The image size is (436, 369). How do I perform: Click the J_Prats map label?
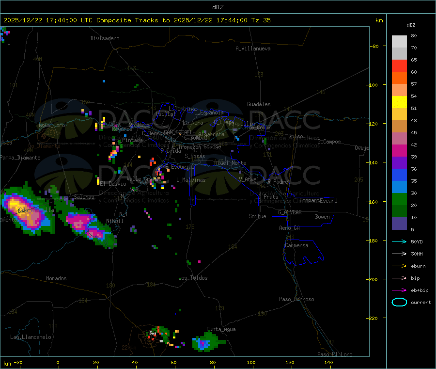(268, 197)
